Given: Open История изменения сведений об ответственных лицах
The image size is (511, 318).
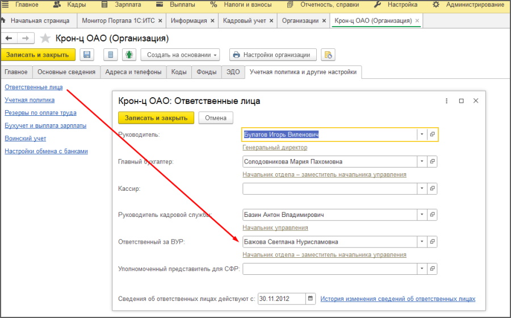Looking at the screenshot, I should [x=397, y=299].
